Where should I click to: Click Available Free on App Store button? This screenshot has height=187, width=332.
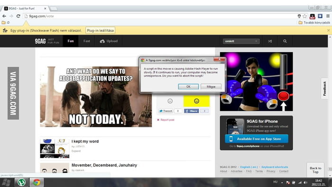click(257, 139)
